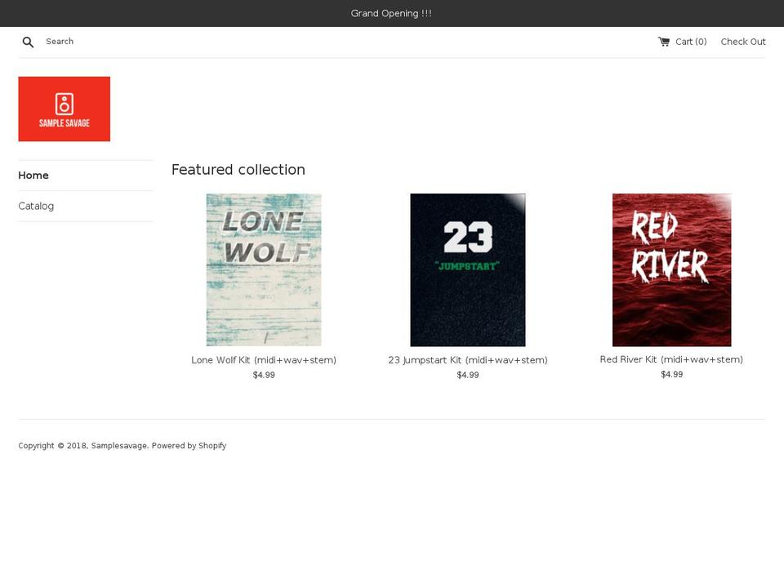Click Red River Kit (midi+wav+stem) title
The width and height of the screenshot is (784, 588).
[671, 359]
